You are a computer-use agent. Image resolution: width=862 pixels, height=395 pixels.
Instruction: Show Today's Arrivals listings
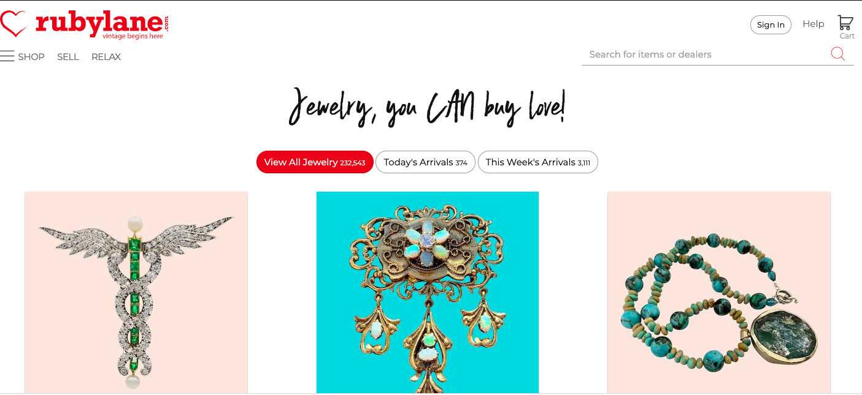click(425, 162)
